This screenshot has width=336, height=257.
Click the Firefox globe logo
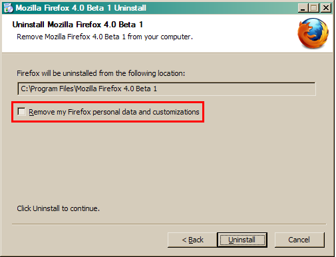coord(313,33)
